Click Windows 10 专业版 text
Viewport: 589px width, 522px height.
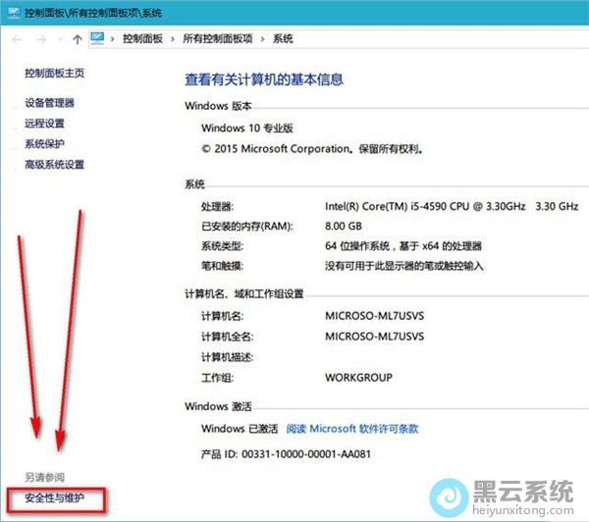click(x=247, y=129)
